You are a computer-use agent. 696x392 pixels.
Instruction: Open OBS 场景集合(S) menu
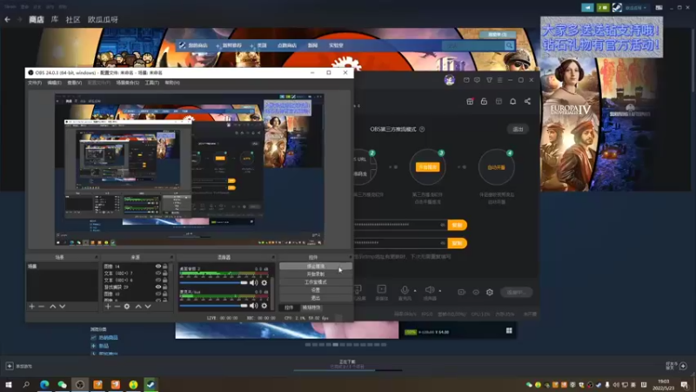point(127,83)
